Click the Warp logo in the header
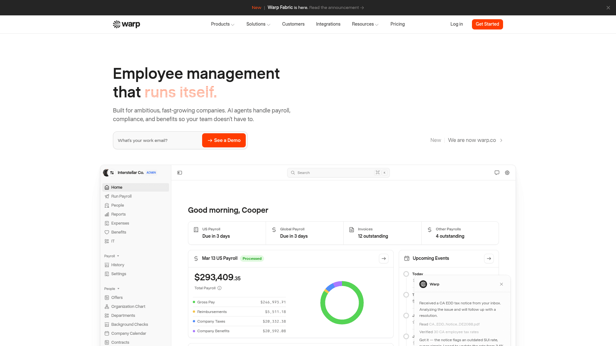Viewport: 616px width, 346px height. 126,24
